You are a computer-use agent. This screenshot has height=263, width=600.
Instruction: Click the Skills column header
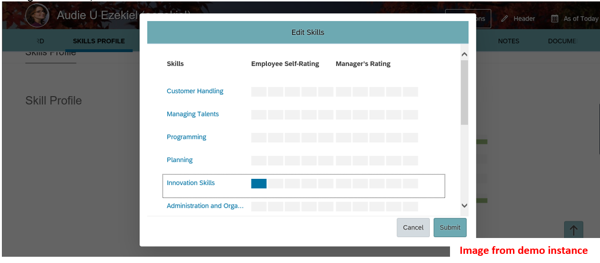[x=175, y=63]
